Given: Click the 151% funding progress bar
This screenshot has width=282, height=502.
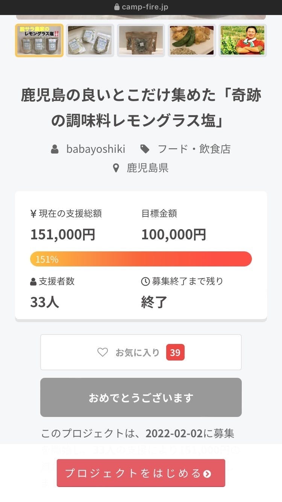Looking at the screenshot, I should (x=141, y=259).
